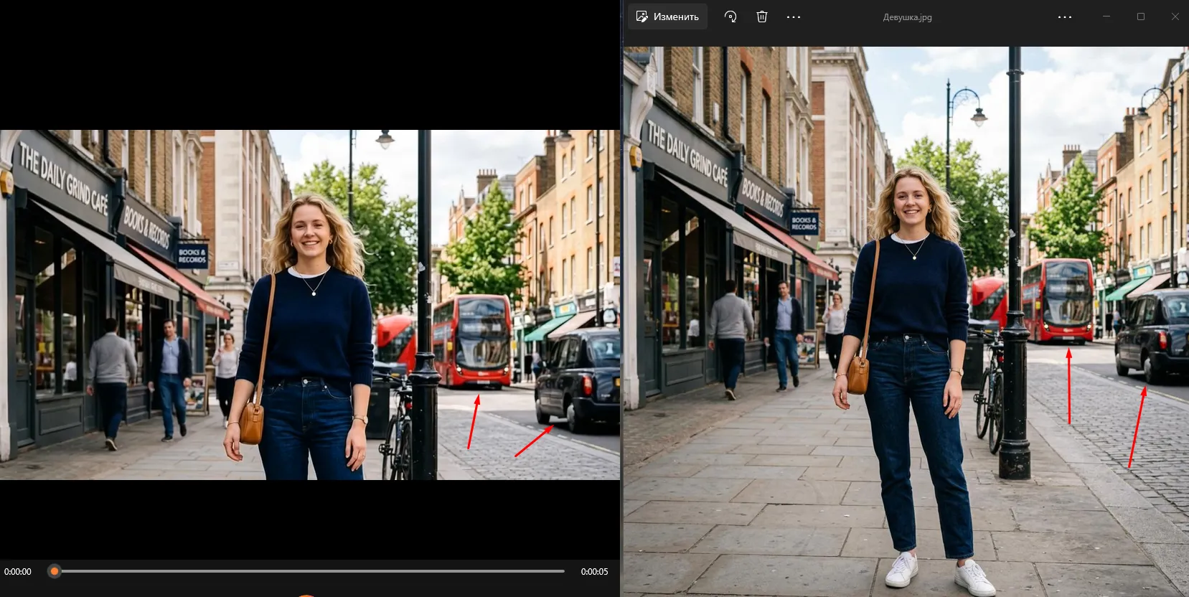Click the 0:00:00 elapsed time label
This screenshot has height=597, width=1189.
click(x=18, y=572)
